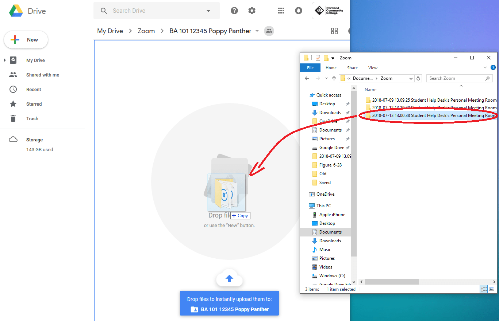The height and width of the screenshot is (321, 499).
Task: Select This PC in the navigation pane
Action: coord(323,206)
